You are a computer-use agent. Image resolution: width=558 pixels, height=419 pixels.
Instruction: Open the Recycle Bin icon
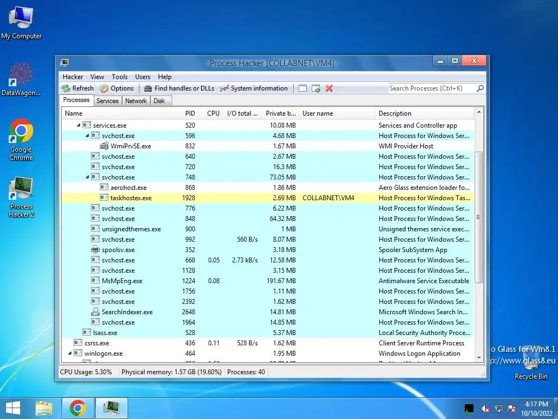point(531,363)
